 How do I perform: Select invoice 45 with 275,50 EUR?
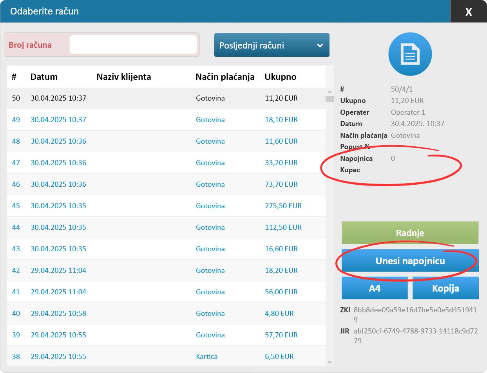coord(166,206)
